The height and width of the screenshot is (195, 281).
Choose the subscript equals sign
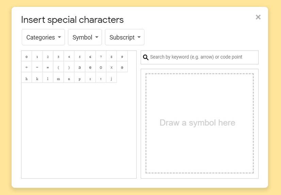click(x=48, y=67)
